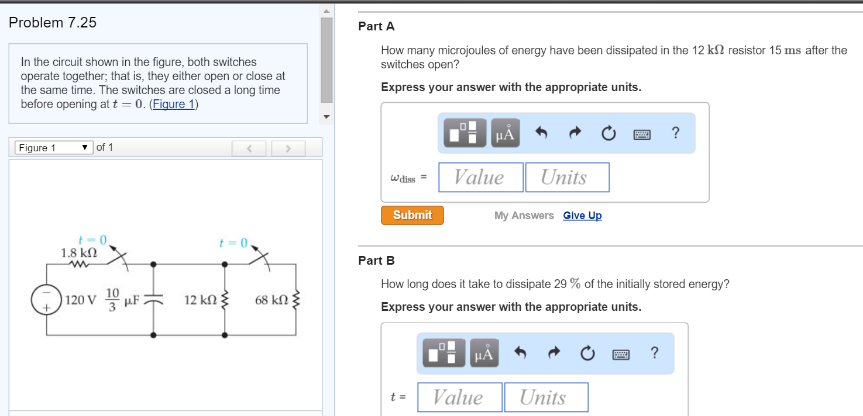Click the Value field for Part A
The image size is (863, 416).
[x=480, y=177]
